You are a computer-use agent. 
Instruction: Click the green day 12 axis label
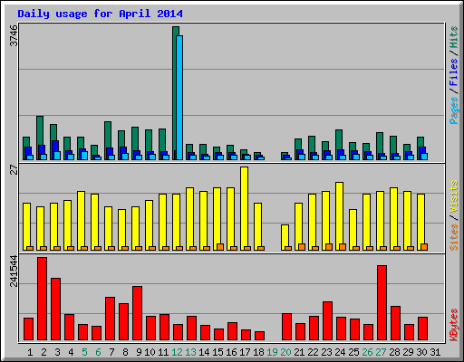(x=177, y=352)
